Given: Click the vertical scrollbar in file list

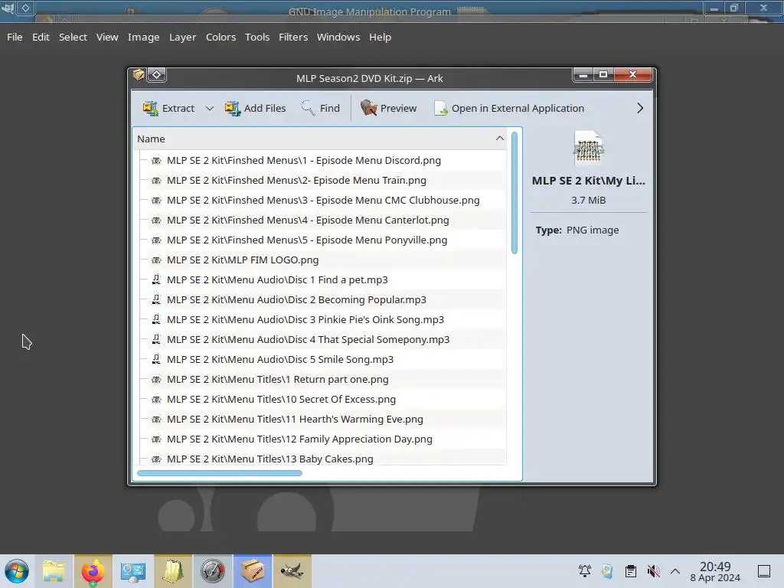Looking at the screenshot, I should (x=514, y=193).
